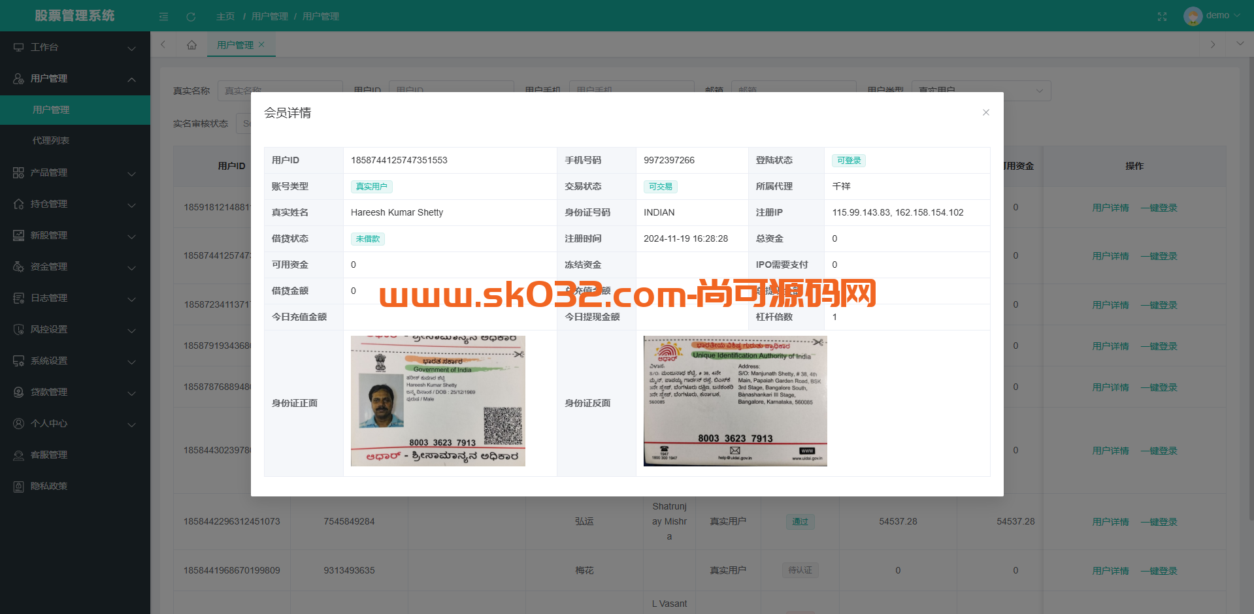This screenshot has height=614, width=1254.
Task: Open the 贷款管理 menu item
Action: tap(75, 392)
